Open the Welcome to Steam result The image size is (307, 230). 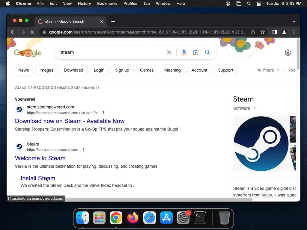tap(40, 158)
